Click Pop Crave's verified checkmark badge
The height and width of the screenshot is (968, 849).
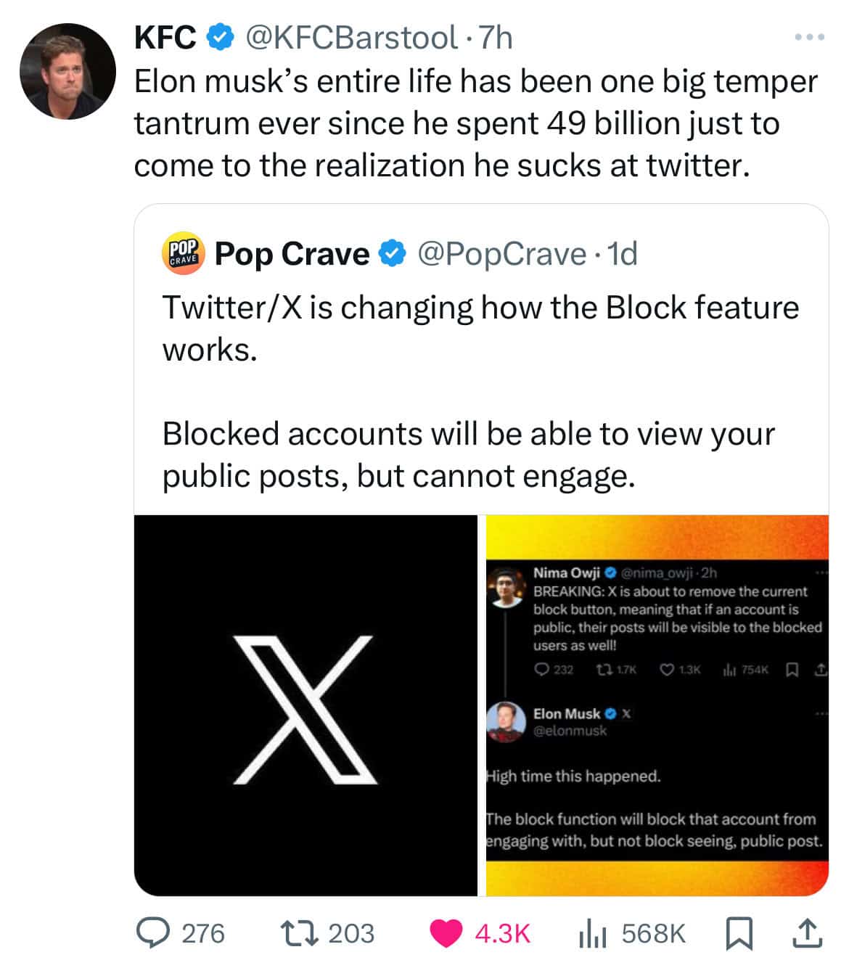pos(392,253)
